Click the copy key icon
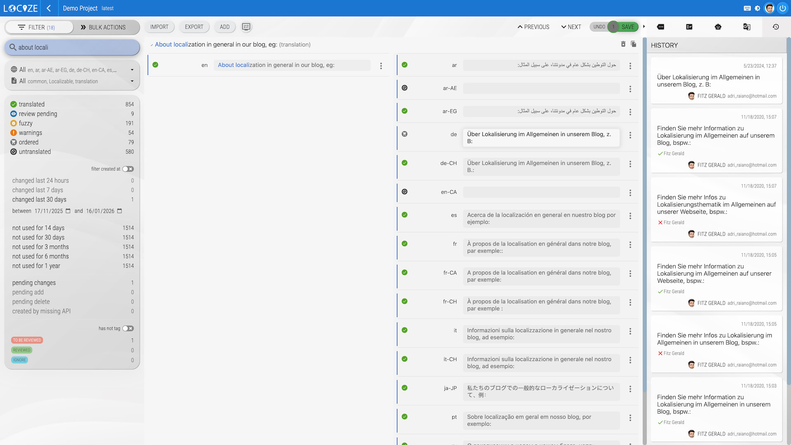The image size is (791, 445). [634, 44]
